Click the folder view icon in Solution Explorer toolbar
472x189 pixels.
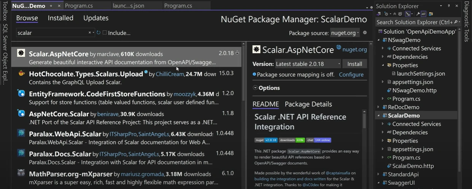click(431, 14)
